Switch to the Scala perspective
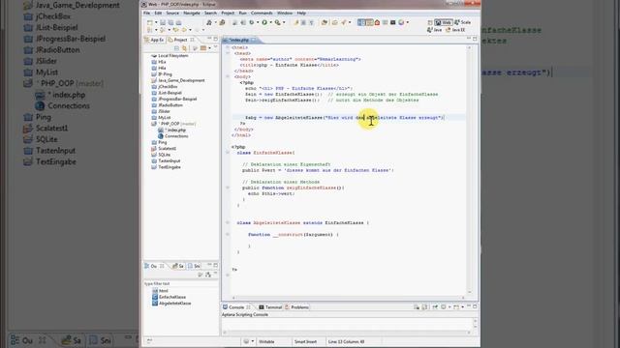This screenshot has height=348, width=620. click(463, 22)
